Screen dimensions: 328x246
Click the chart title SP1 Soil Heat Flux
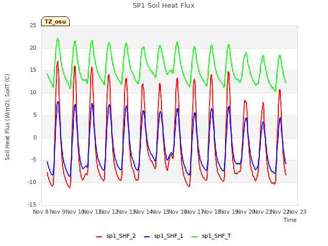click(163, 6)
